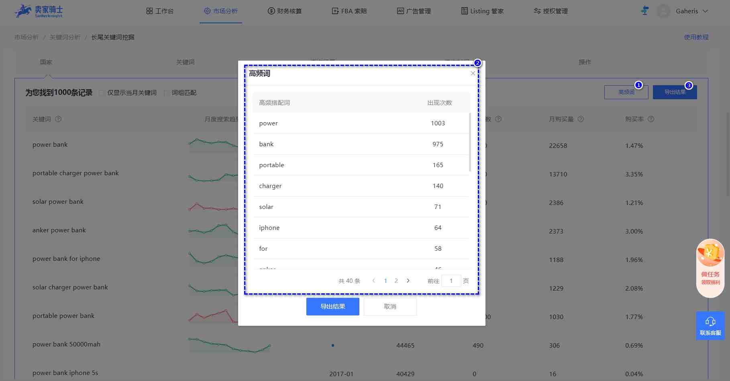
Task: Click 'charger' row in dialog
Action: click(361, 186)
